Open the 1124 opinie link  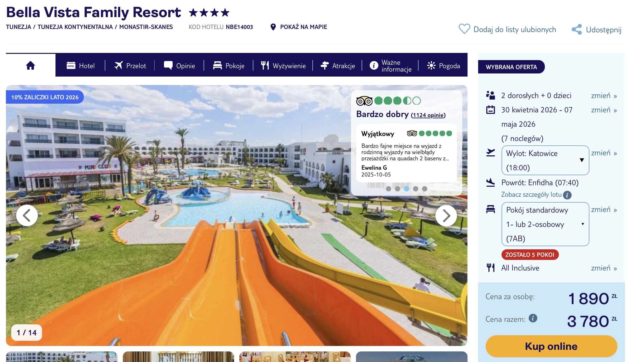(x=428, y=115)
